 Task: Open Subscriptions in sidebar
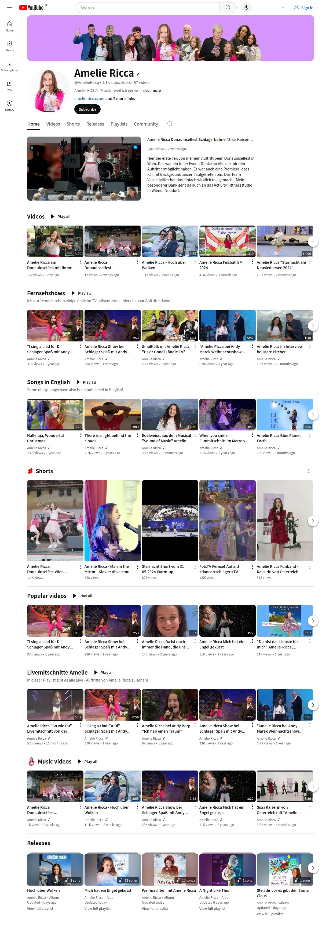tap(10, 66)
